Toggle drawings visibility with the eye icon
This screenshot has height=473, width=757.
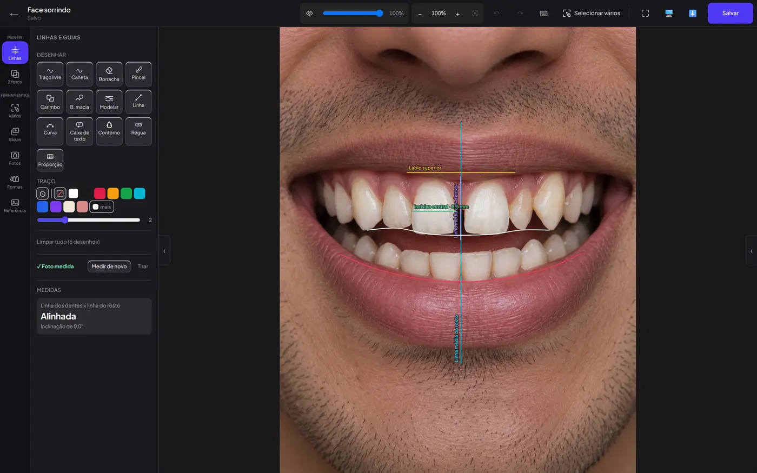pos(309,14)
